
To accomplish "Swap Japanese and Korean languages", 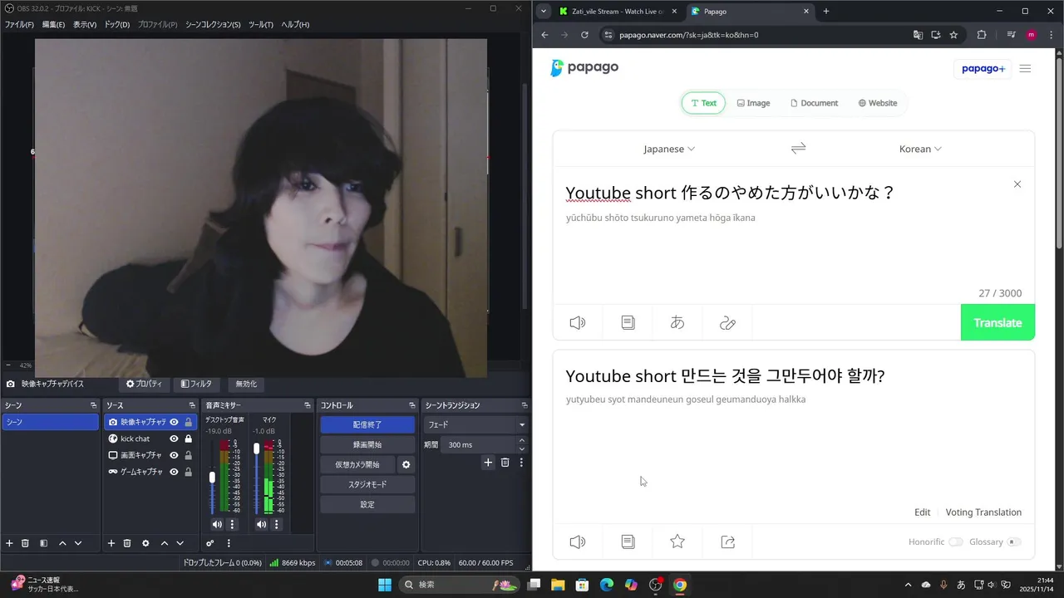I will pyautogui.click(x=798, y=148).
